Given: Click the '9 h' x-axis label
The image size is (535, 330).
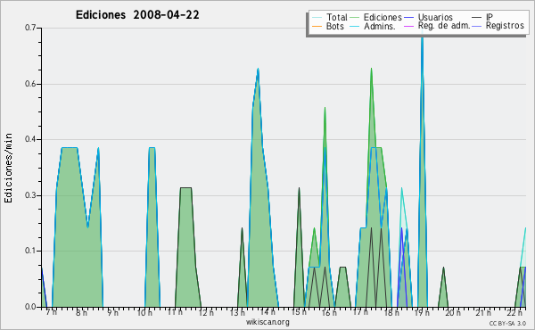Looking at the screenshot, I should [x=112, y=312].
